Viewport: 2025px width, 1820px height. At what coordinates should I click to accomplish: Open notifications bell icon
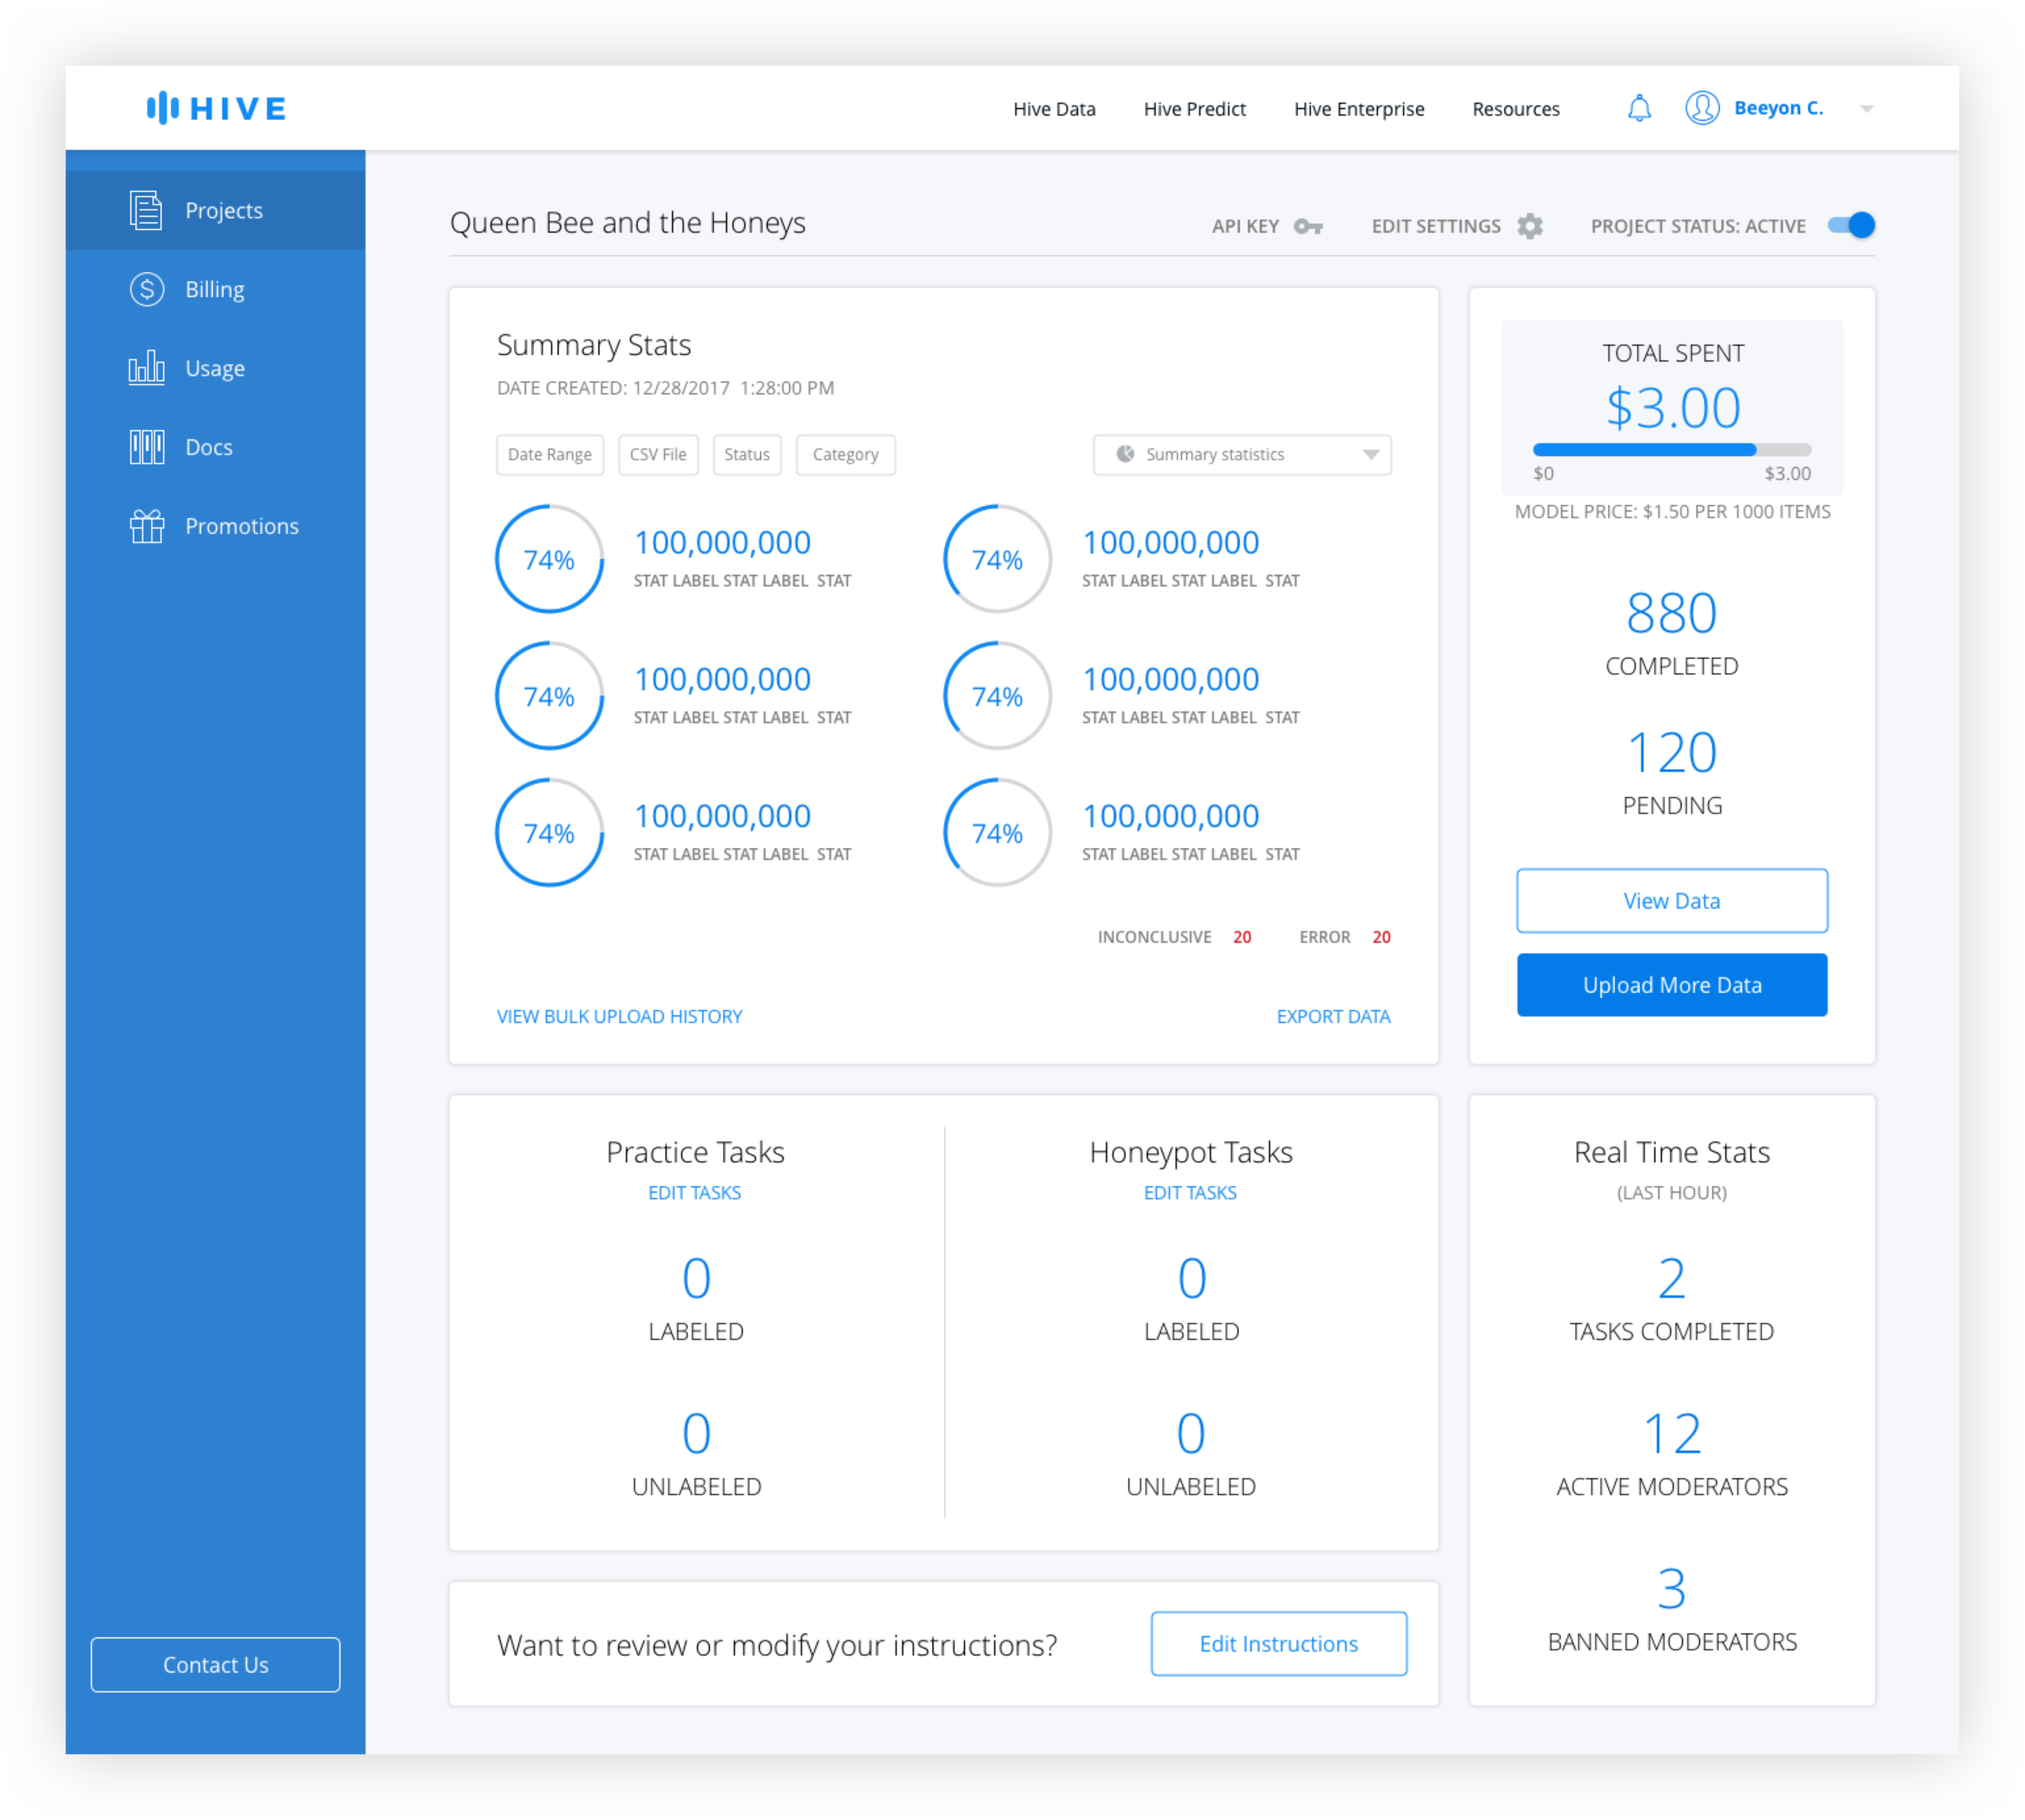pos(1639,108)
